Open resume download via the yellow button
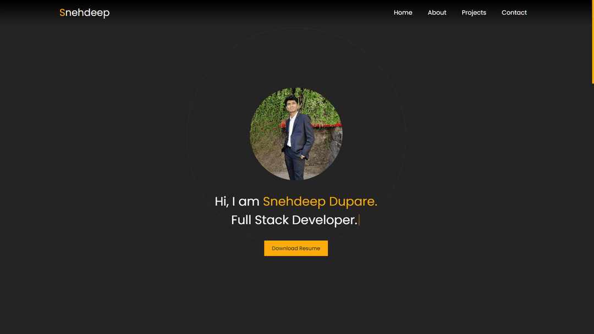 click(296, 248)
